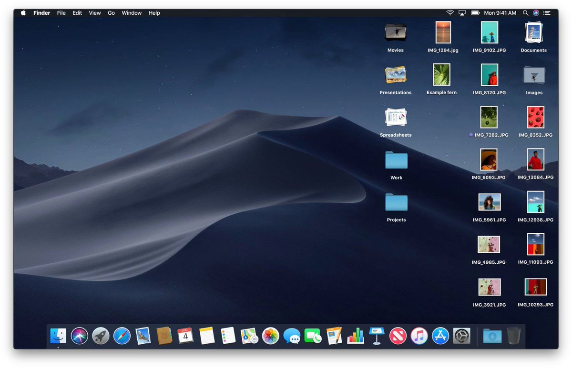Open the Photos app in Dock
The height and width of the screenshot is (368, 572).
270,336
